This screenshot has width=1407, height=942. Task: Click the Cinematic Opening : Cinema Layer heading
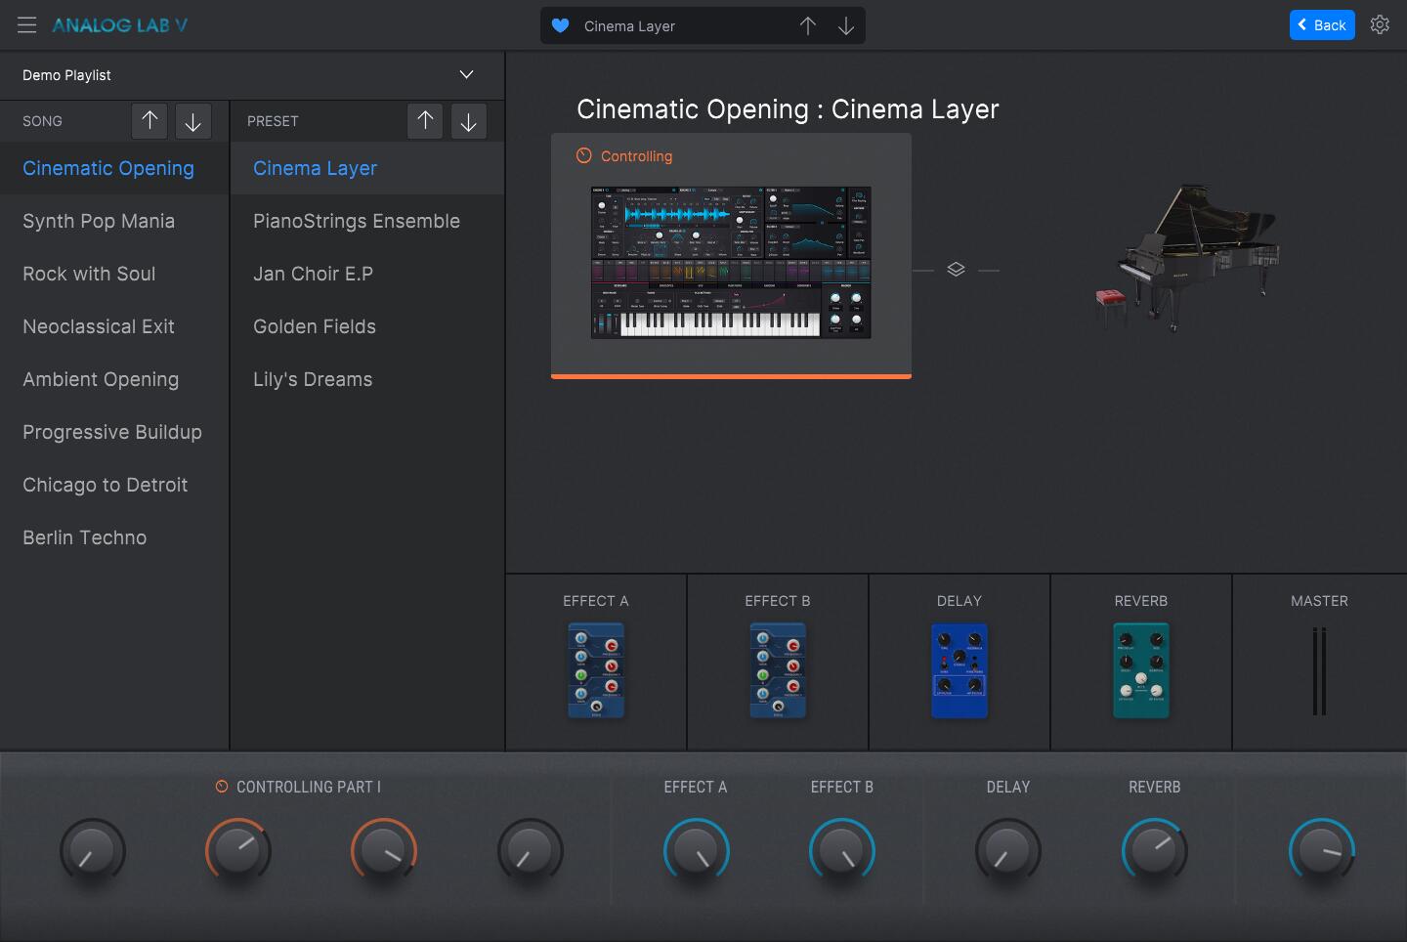(788, 108)
